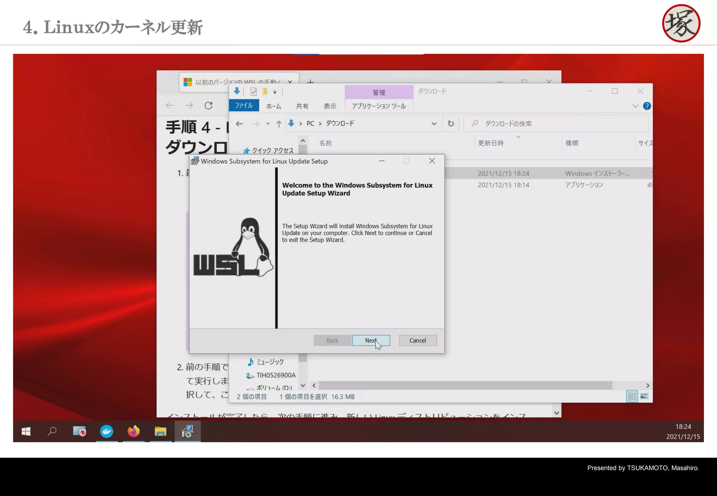This screenshot has width=717, height=496.
Task: Select the 管理 contextual tab
Action: pos(379,92)
